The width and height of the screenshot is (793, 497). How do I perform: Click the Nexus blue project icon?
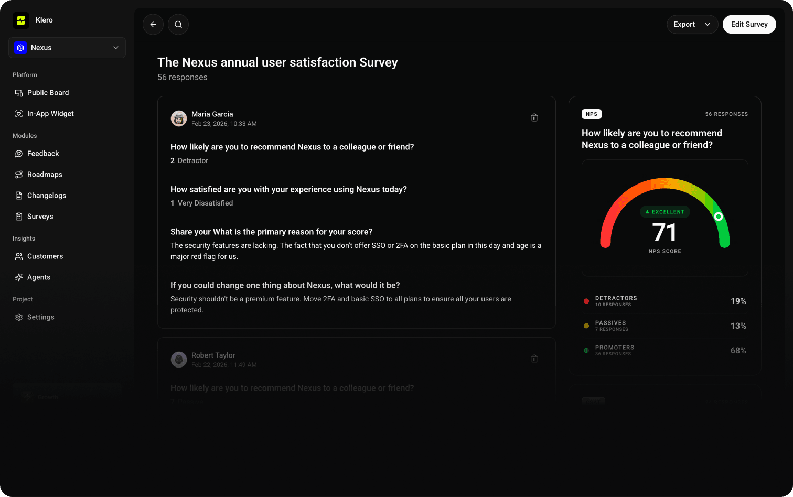(20, 48)
